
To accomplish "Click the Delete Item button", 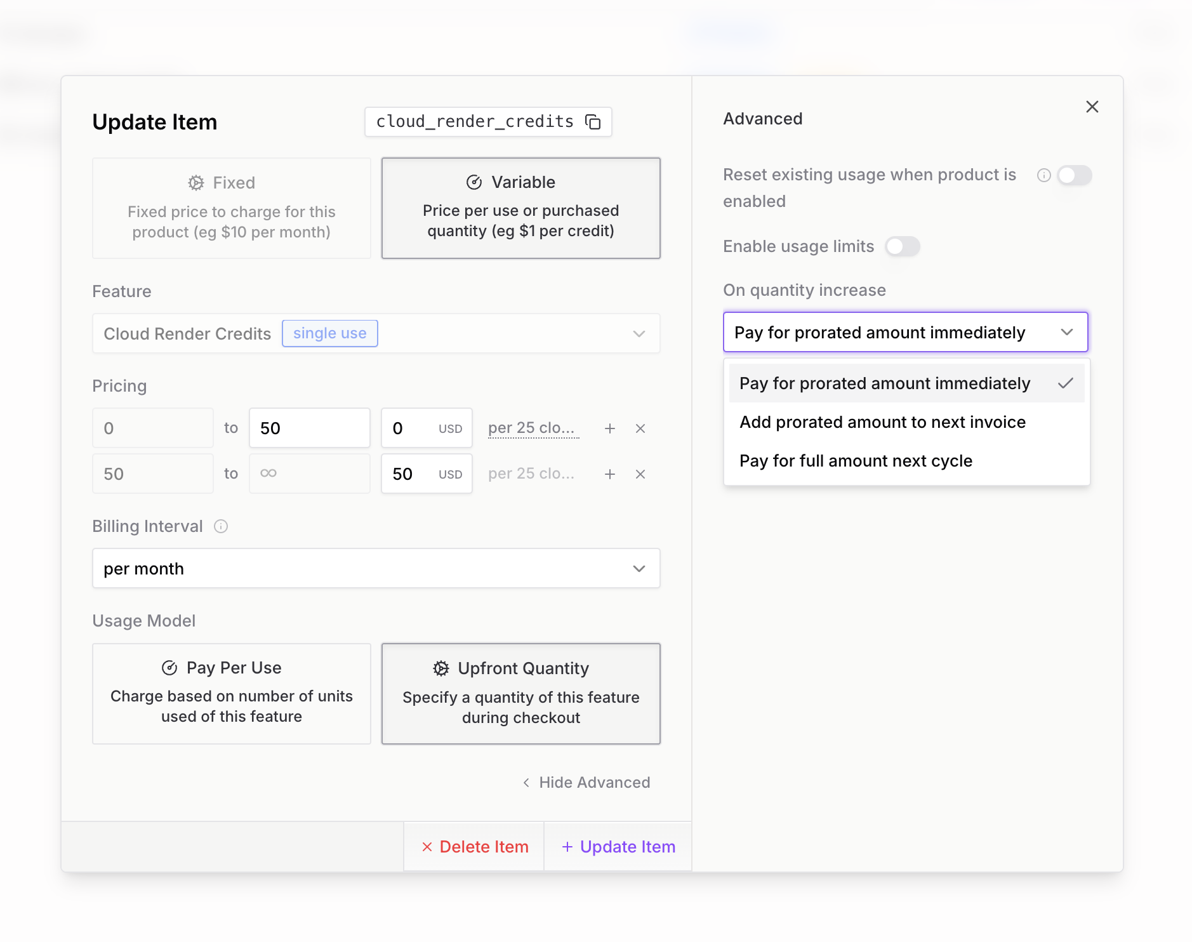I will click(x=474, y=847).
